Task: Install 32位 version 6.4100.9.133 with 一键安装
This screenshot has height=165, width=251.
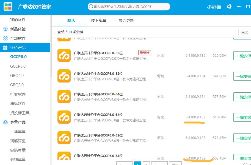Action: [x=242, y=138]
